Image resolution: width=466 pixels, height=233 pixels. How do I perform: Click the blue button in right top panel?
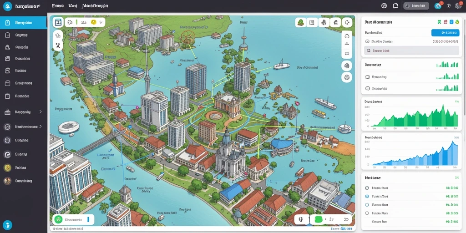[445, 33]
